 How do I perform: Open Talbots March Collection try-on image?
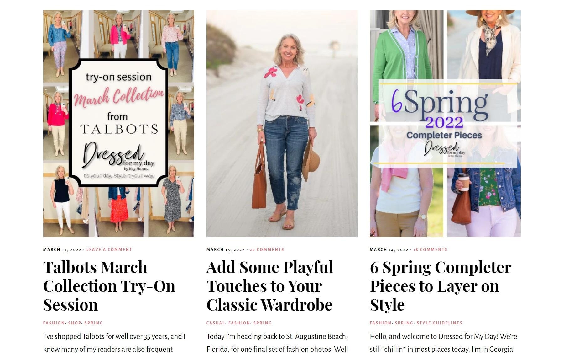click(119, 123)
